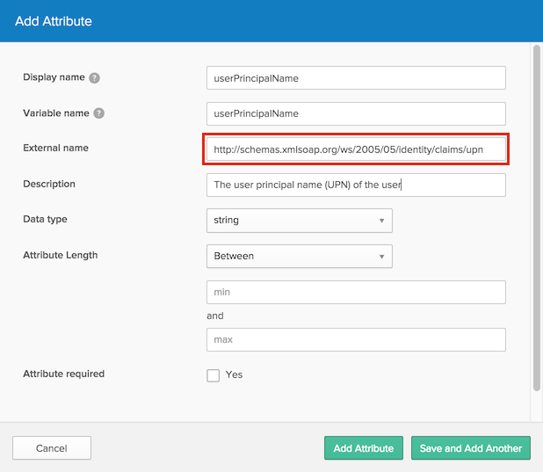Click the External name label
Viewport: 543px width, 472px height.
click(55, 148)
